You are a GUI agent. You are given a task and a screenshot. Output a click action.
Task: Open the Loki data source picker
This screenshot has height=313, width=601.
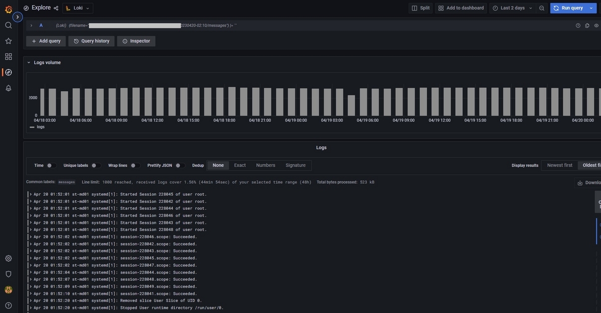78,8
